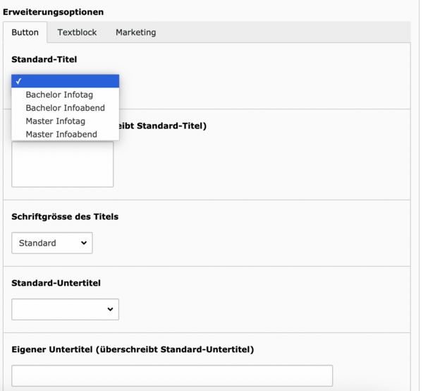Click inside the custom title textarea

coord(63,164)
